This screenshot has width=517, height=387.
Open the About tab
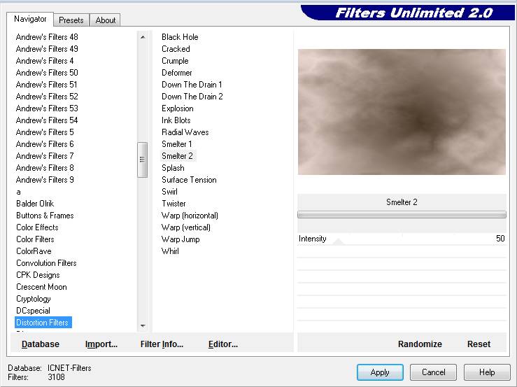pyautogui.click(x=106, y=20)
